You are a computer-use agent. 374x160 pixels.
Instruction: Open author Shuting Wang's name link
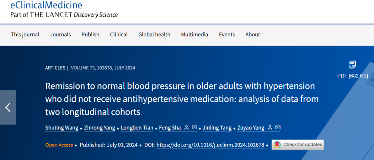[x=62, y=128]
